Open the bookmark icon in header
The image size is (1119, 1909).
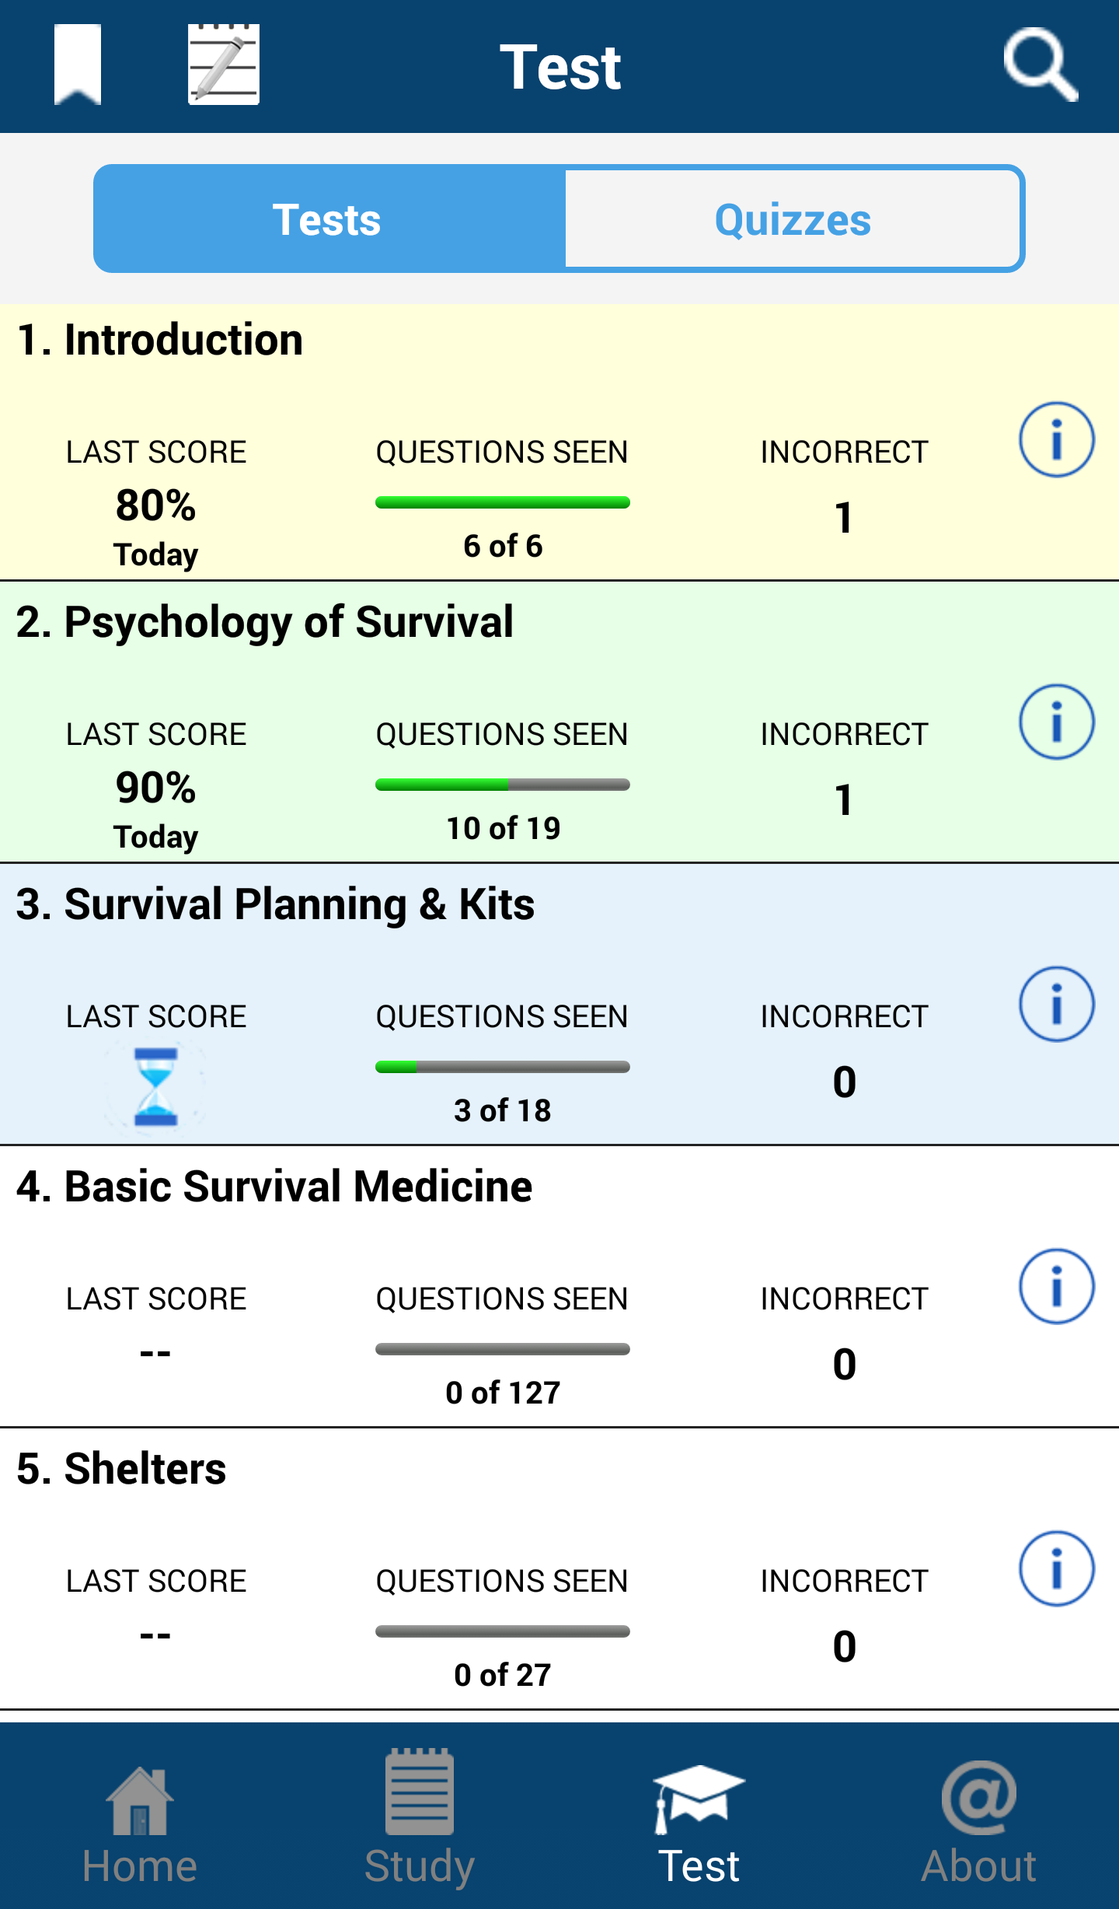point(77,65)
